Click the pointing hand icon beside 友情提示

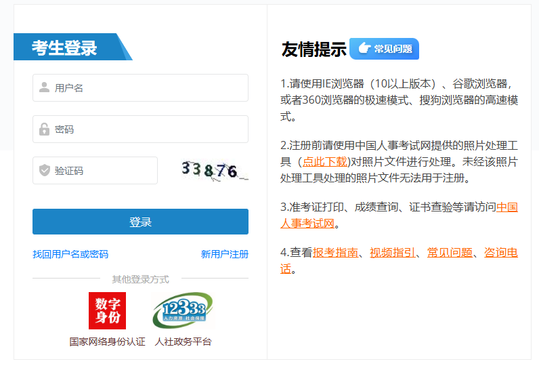point(364,49)
